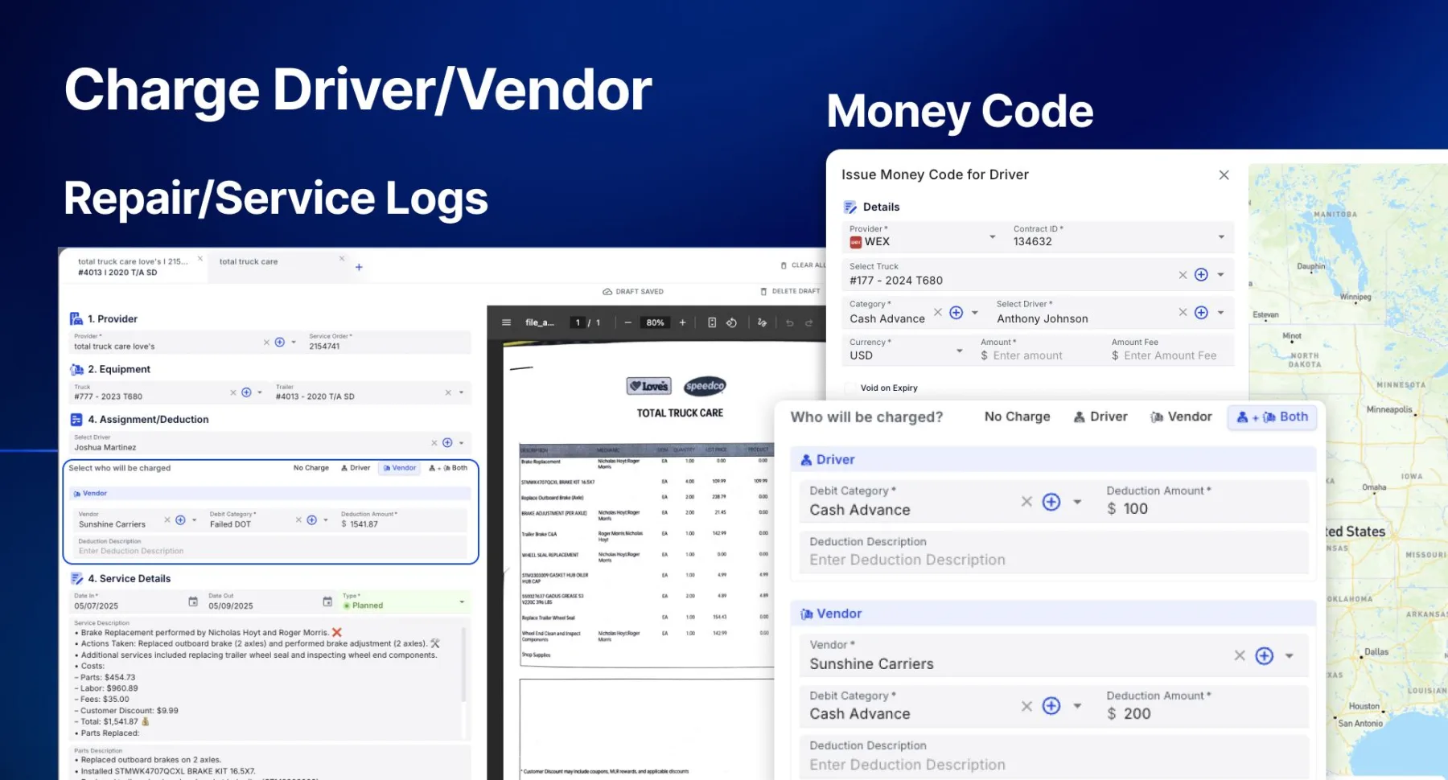Choose No Charge in 'Who will be charged?'
The image size is (1448, 780).
coord(1017,417)
